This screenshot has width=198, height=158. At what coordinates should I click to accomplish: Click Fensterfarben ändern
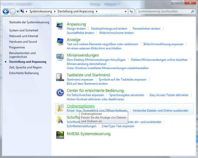(x=146, y=29)
